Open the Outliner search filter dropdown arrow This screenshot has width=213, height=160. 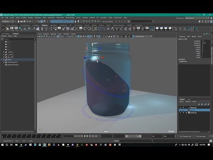click(x=35, y=39)
